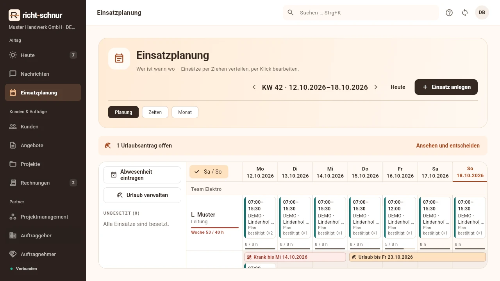Go to the next week

[376, 87]
